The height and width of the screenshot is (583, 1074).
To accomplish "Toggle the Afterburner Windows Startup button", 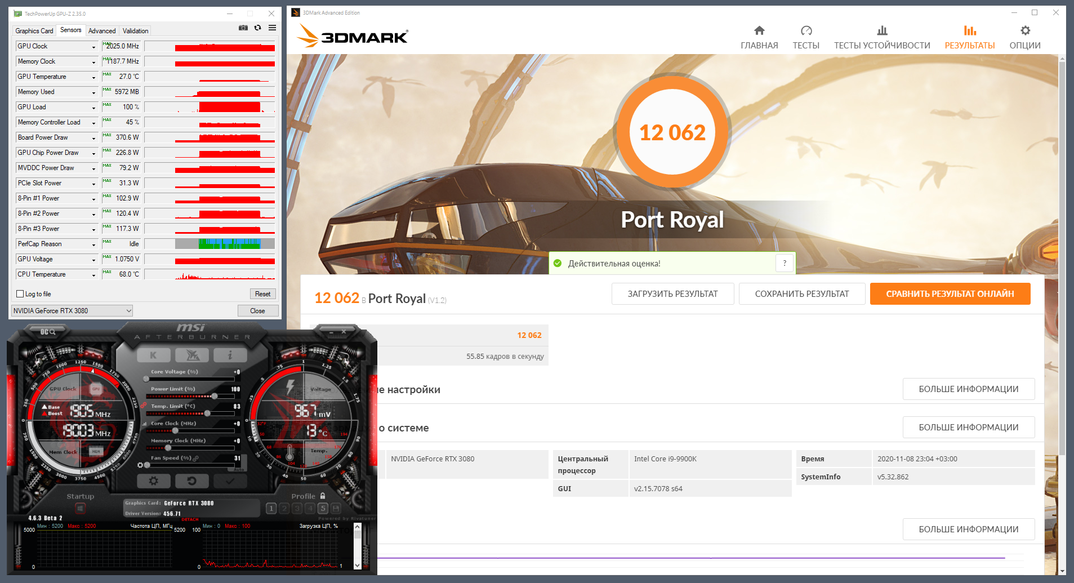I will pos(80,509).
